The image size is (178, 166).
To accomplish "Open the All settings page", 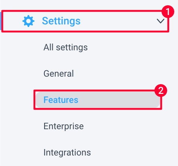I will pos(65,47).
